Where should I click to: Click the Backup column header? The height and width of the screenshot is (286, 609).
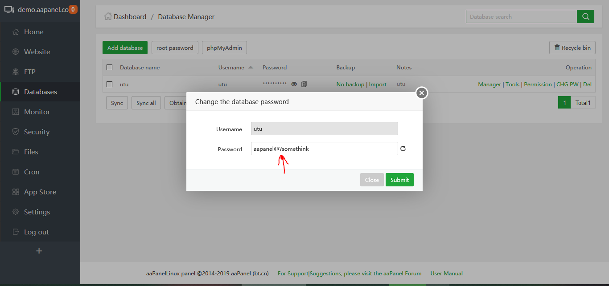point(346,68)
